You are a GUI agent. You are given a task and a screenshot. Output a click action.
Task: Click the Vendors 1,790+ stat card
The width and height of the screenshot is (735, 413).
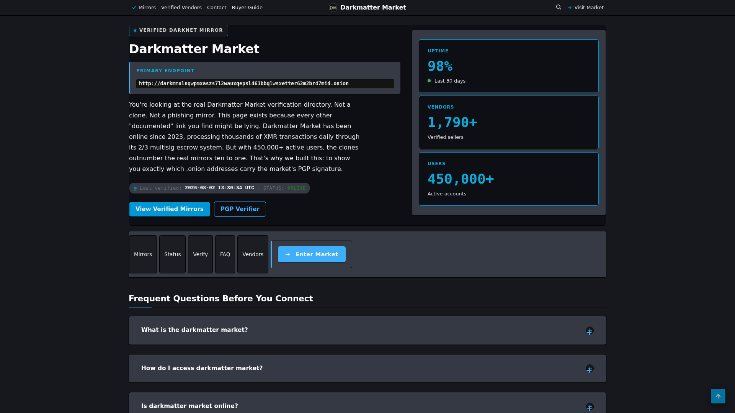pyautogui.click(x=508, y=122)
